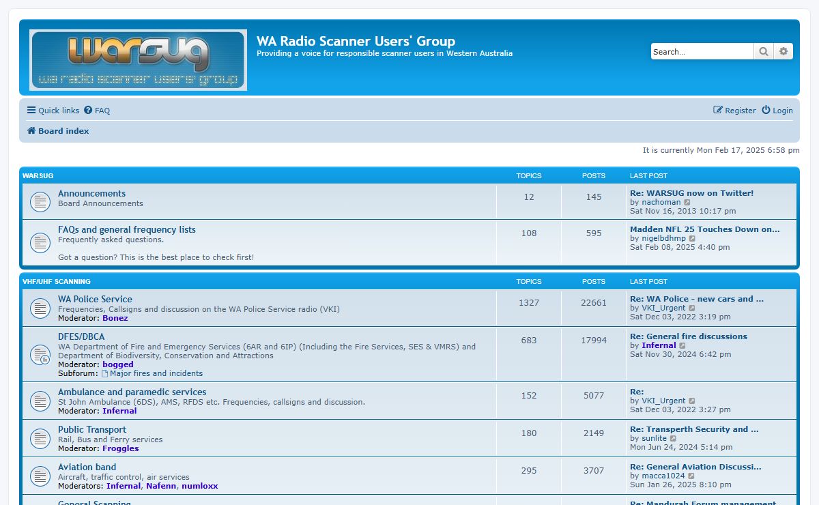819x505 pixels.
Task: Click the Register link
Action: [734, 111]
